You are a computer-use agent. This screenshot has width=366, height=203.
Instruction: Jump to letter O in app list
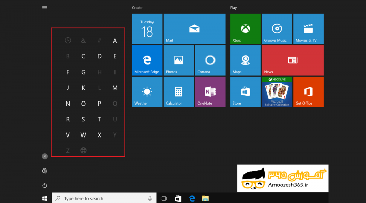[x=83, y=104]
